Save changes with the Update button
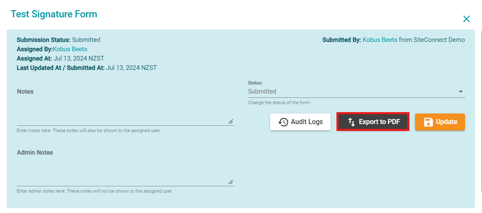The image size is (482, 213). coord(440,122)
